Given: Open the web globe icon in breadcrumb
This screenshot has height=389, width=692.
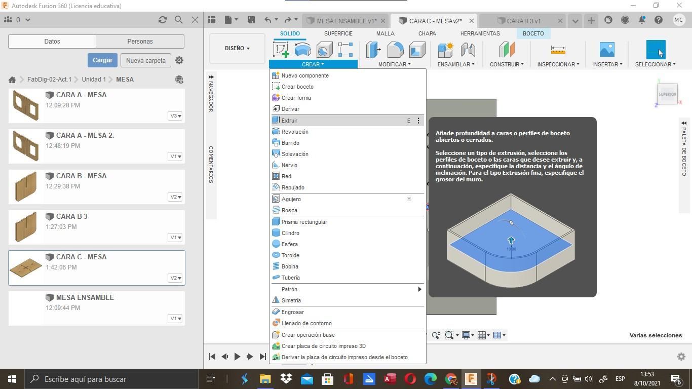Looking at the screenshot, I should [x=179, y=80].
